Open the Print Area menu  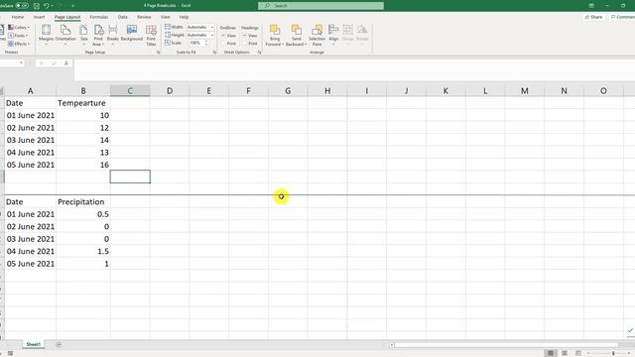coord(98,35)
